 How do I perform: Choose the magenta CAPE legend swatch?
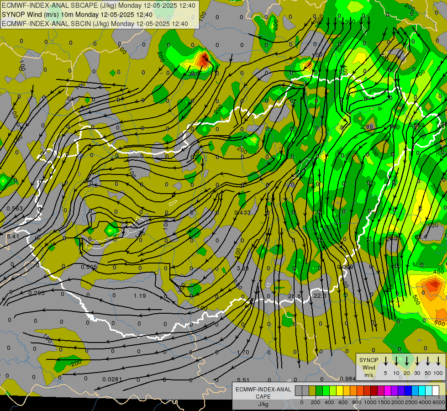(388, 391)
